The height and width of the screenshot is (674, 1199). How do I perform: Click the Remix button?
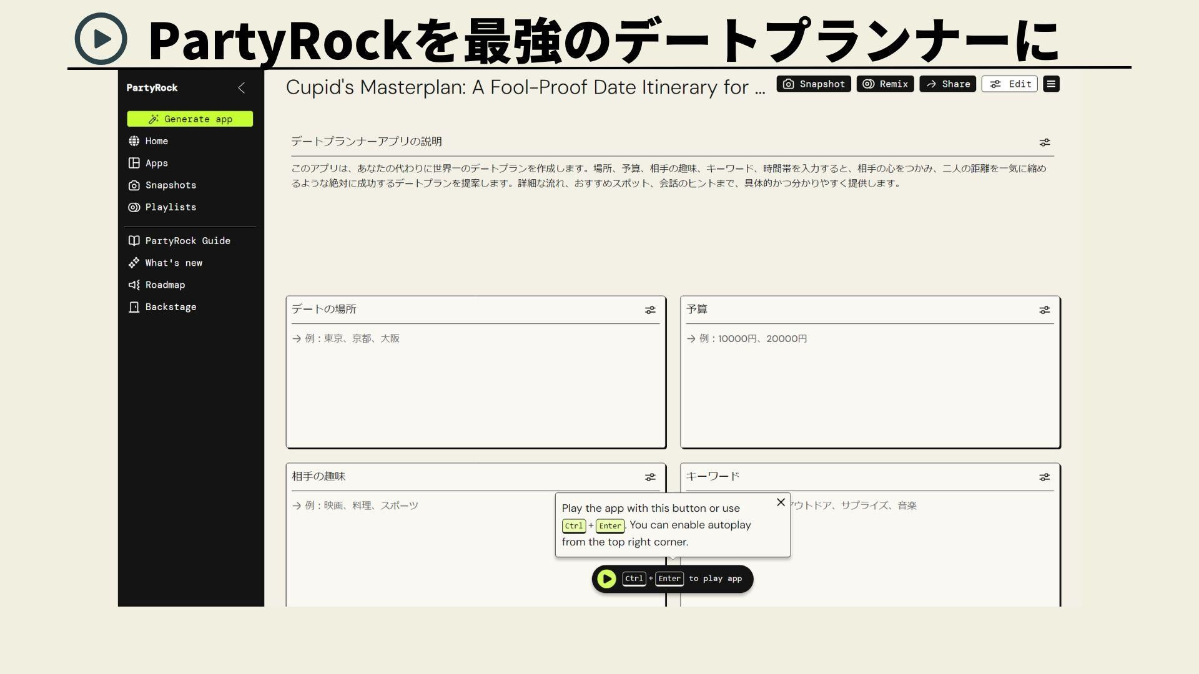point(885,84)
